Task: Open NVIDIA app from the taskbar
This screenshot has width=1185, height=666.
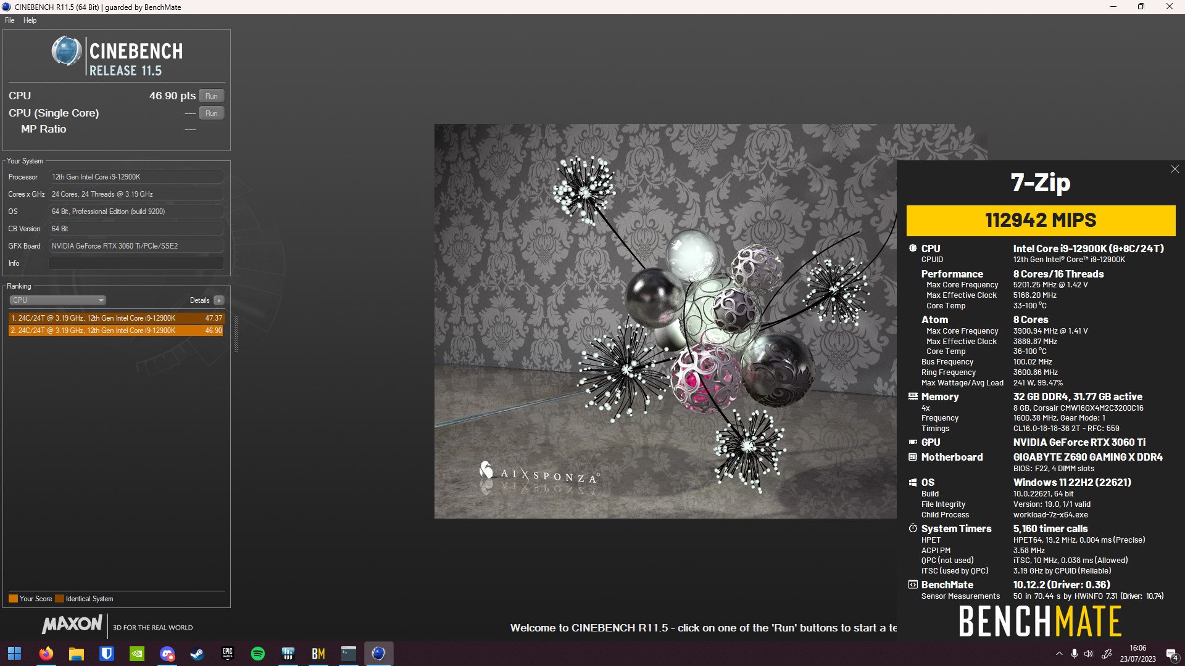Action: pos(137,654)
